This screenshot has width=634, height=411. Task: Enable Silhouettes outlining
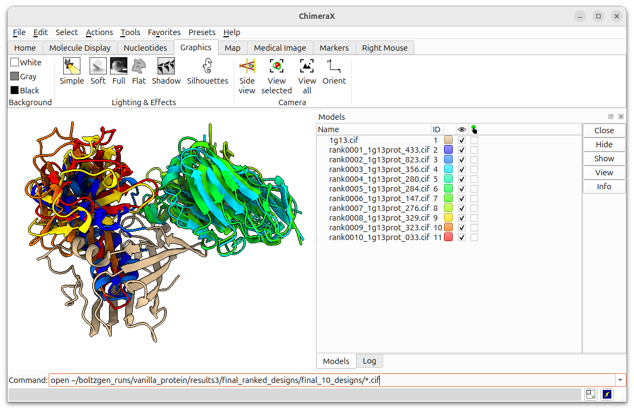tap(207, 71)
